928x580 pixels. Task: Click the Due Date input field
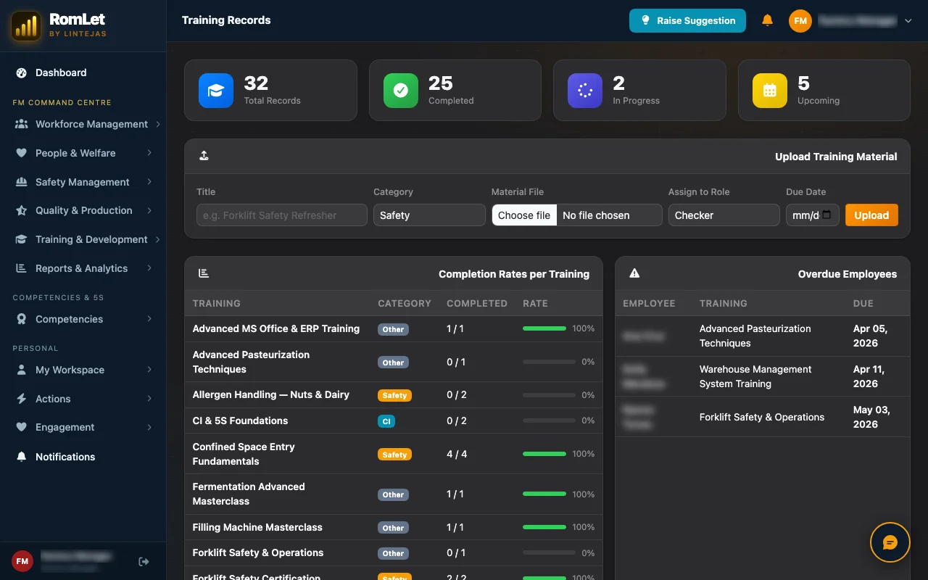pos(813,215)
